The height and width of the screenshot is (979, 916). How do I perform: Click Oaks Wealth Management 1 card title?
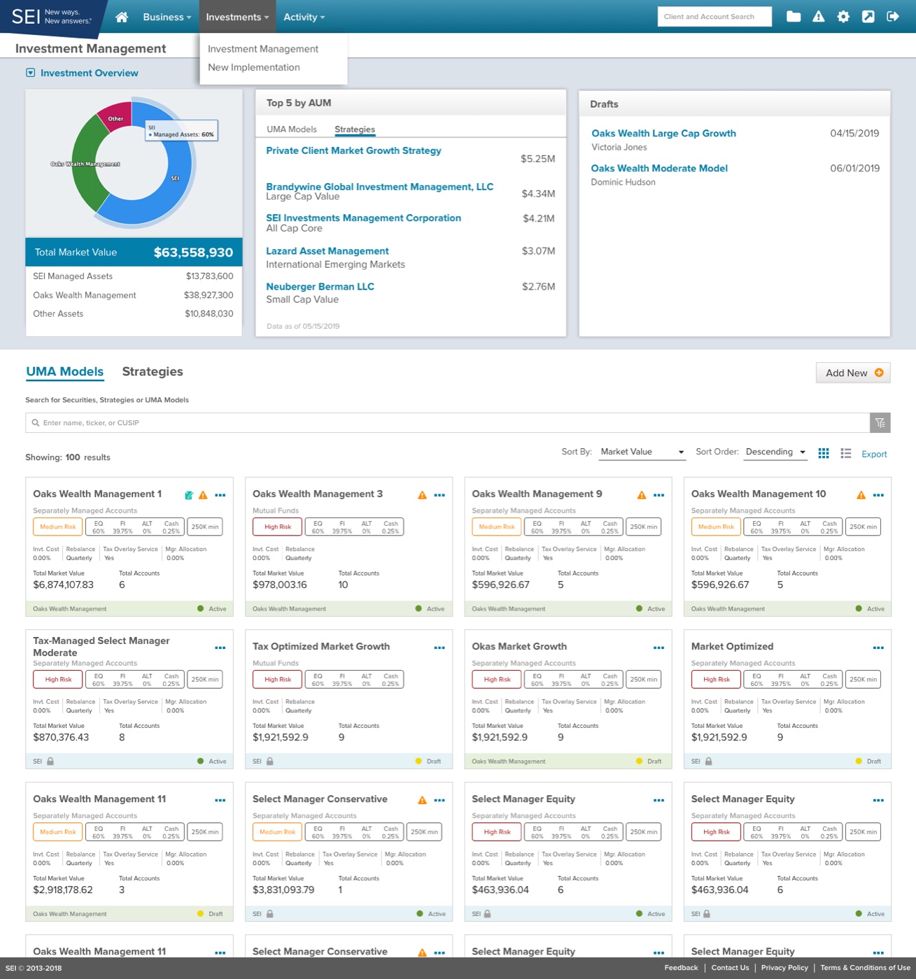click(97, 494)
